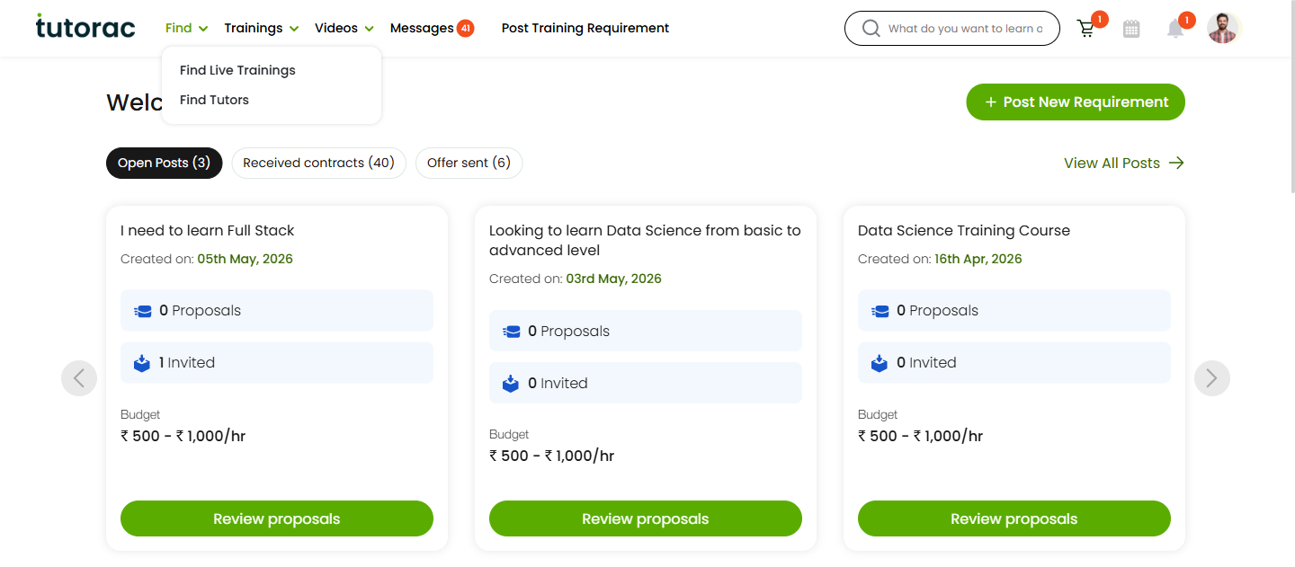Click the tutorac logo

[85, 27]
